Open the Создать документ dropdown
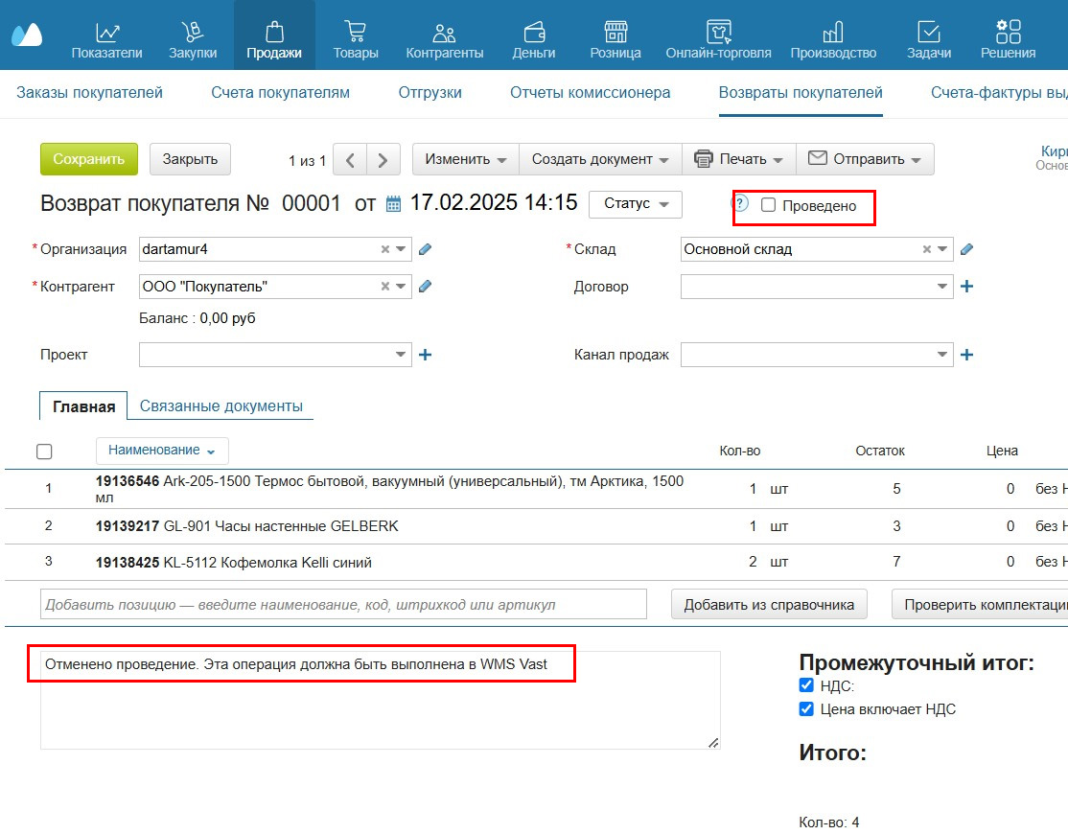This screenshot has width=1068, height=834. pos(600,159)
